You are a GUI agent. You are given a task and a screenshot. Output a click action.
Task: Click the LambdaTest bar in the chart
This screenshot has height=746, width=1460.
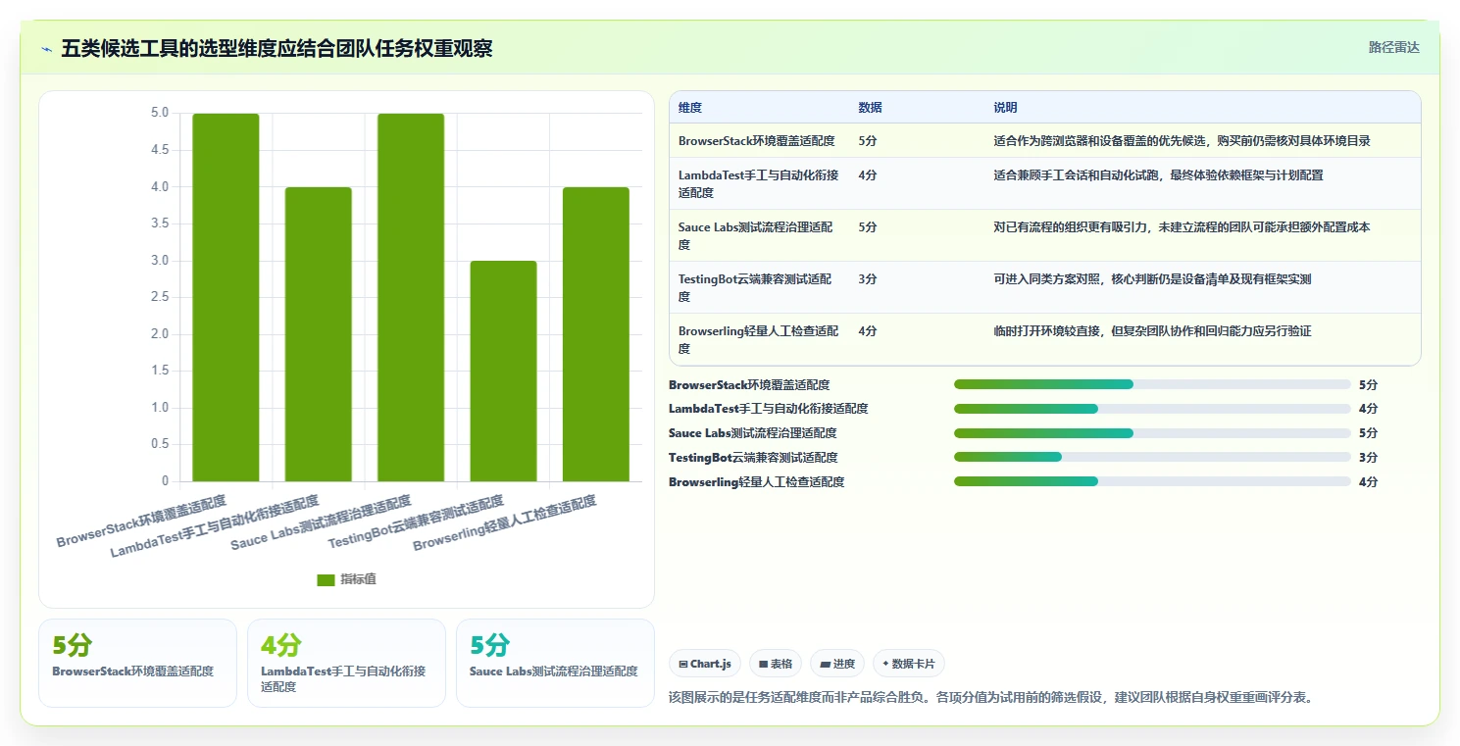(318, 334)
